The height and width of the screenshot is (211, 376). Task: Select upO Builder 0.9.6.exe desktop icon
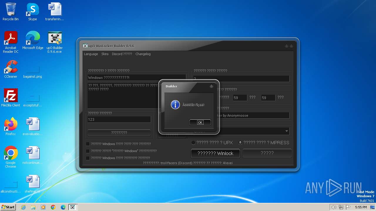point(55,42)
